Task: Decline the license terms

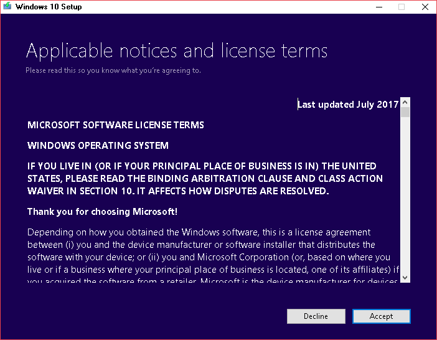Action: (x=316, y=316)
